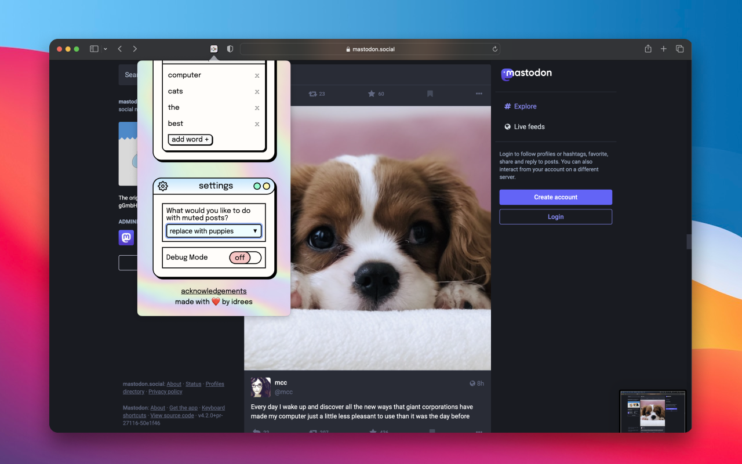Open the Explore tab
Image resolution: width=742 pixels, height=464 pixels.
(x=521, y=106)
